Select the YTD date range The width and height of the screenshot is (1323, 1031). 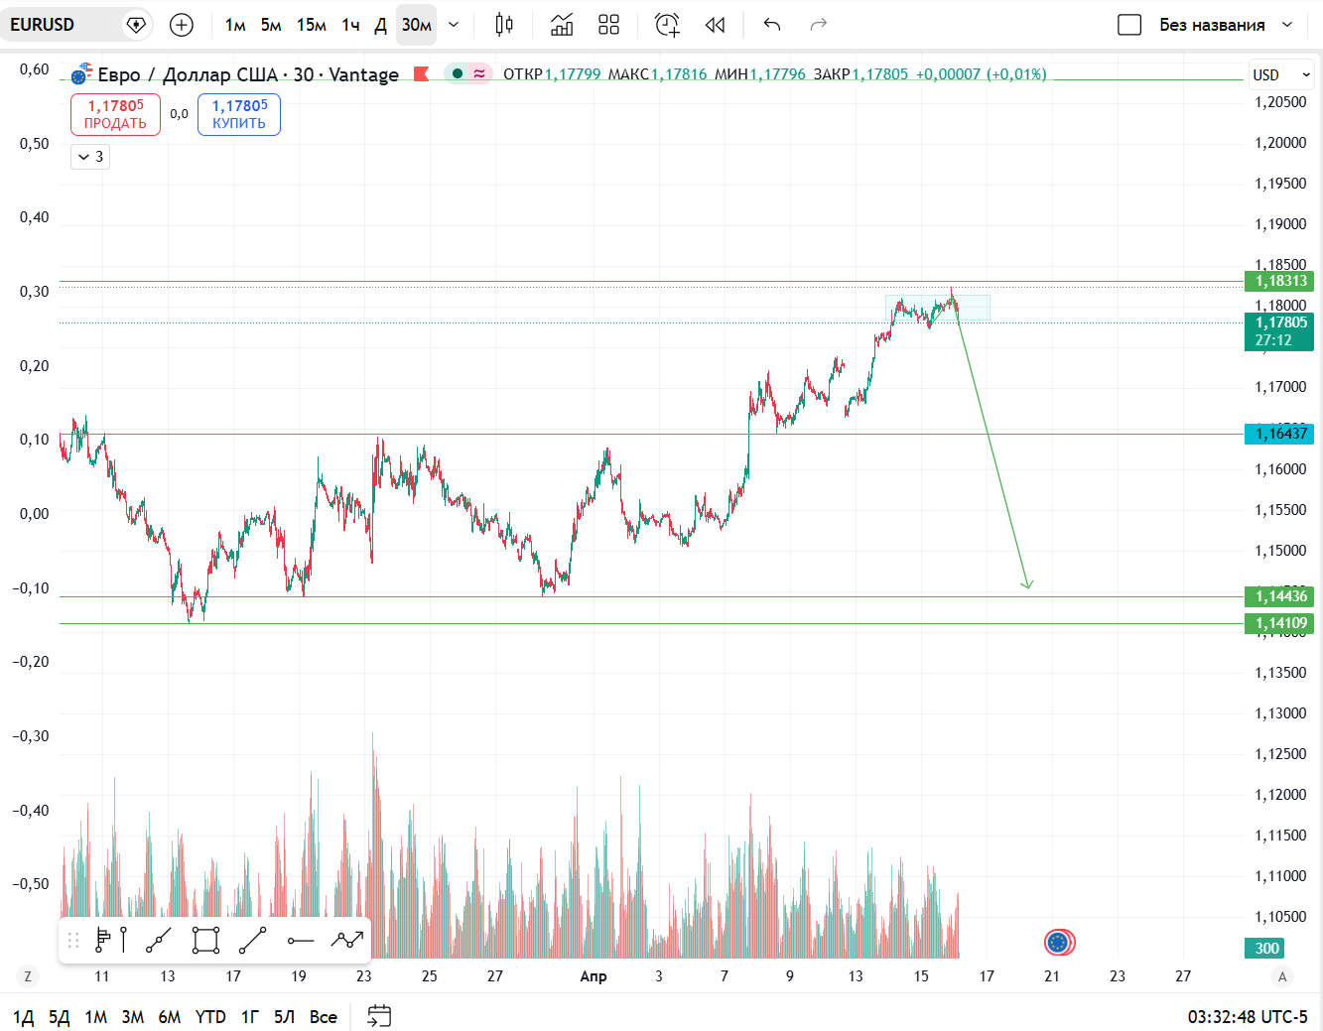pos(210,1017)
